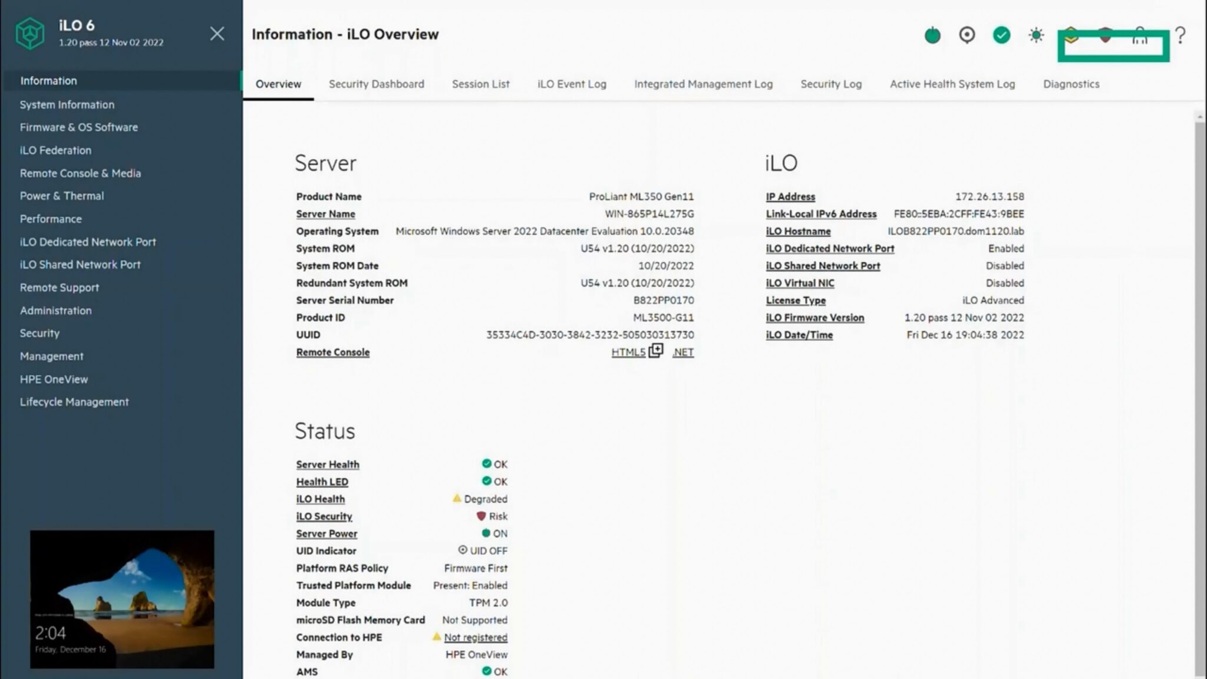
Task: Launch HTML5 remote console popout icon
Action: tap(655, 351)
